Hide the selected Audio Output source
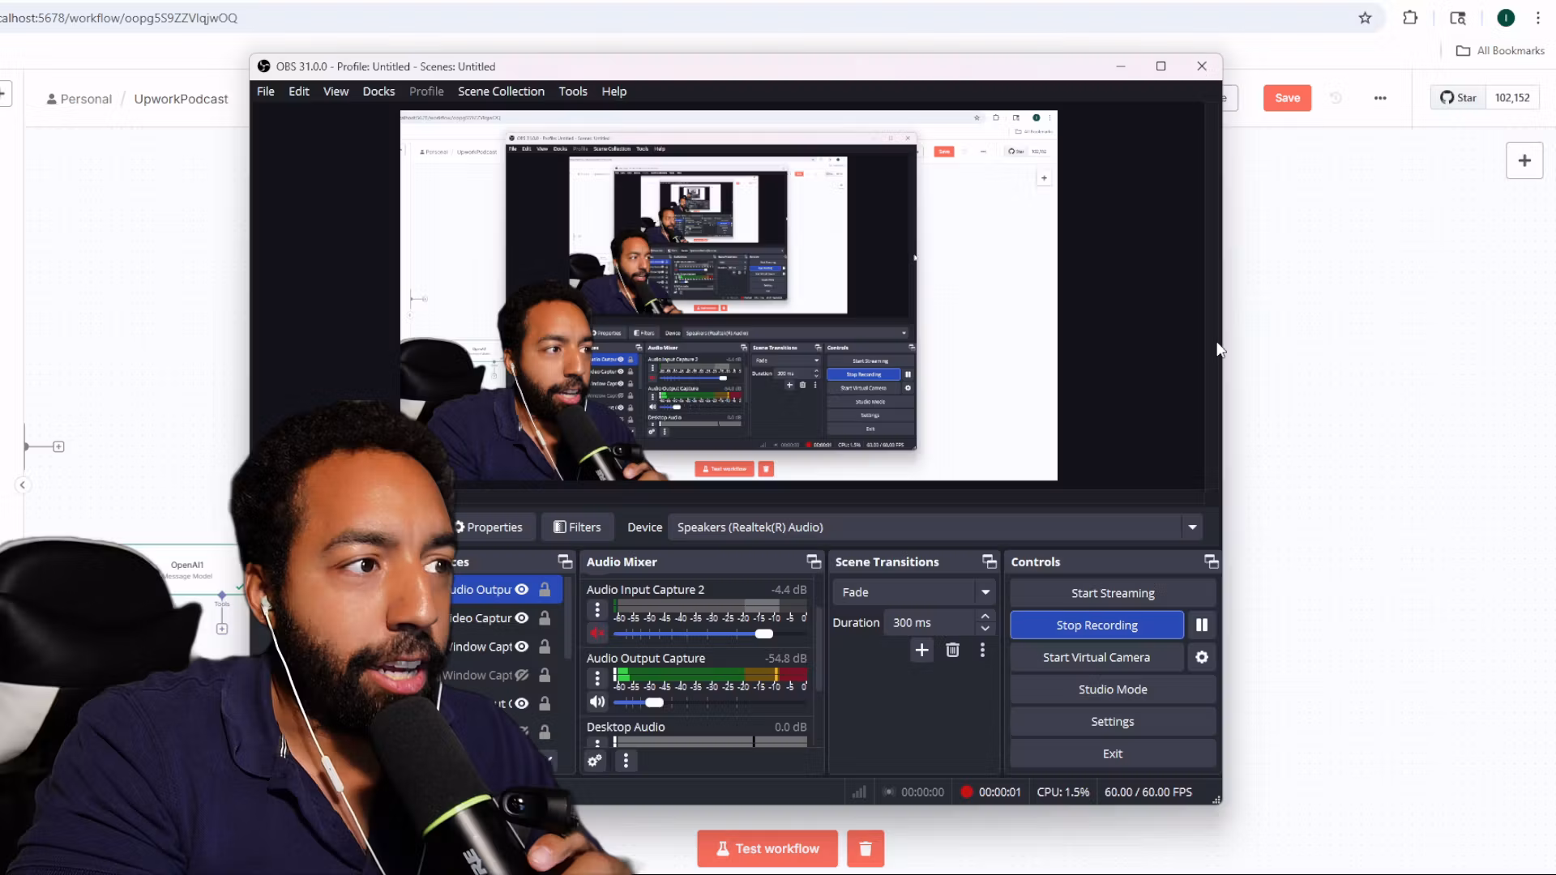This screenshot has width=1556, height=875. (522, 590)
